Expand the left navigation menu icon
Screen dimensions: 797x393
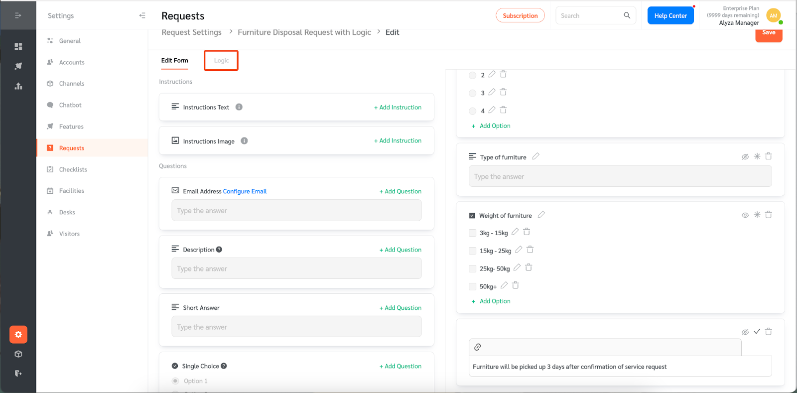18,15
